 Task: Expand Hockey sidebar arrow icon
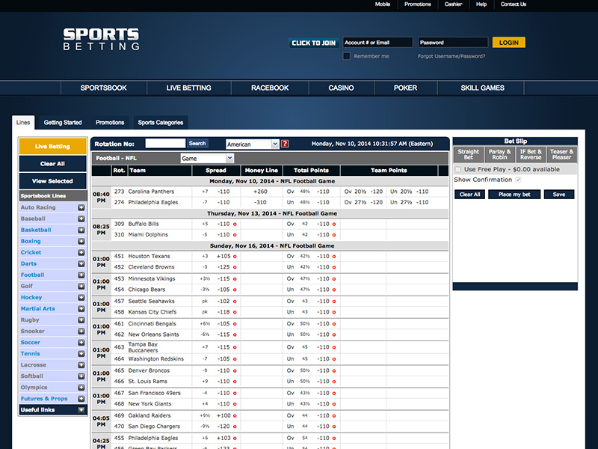(81, 297)
